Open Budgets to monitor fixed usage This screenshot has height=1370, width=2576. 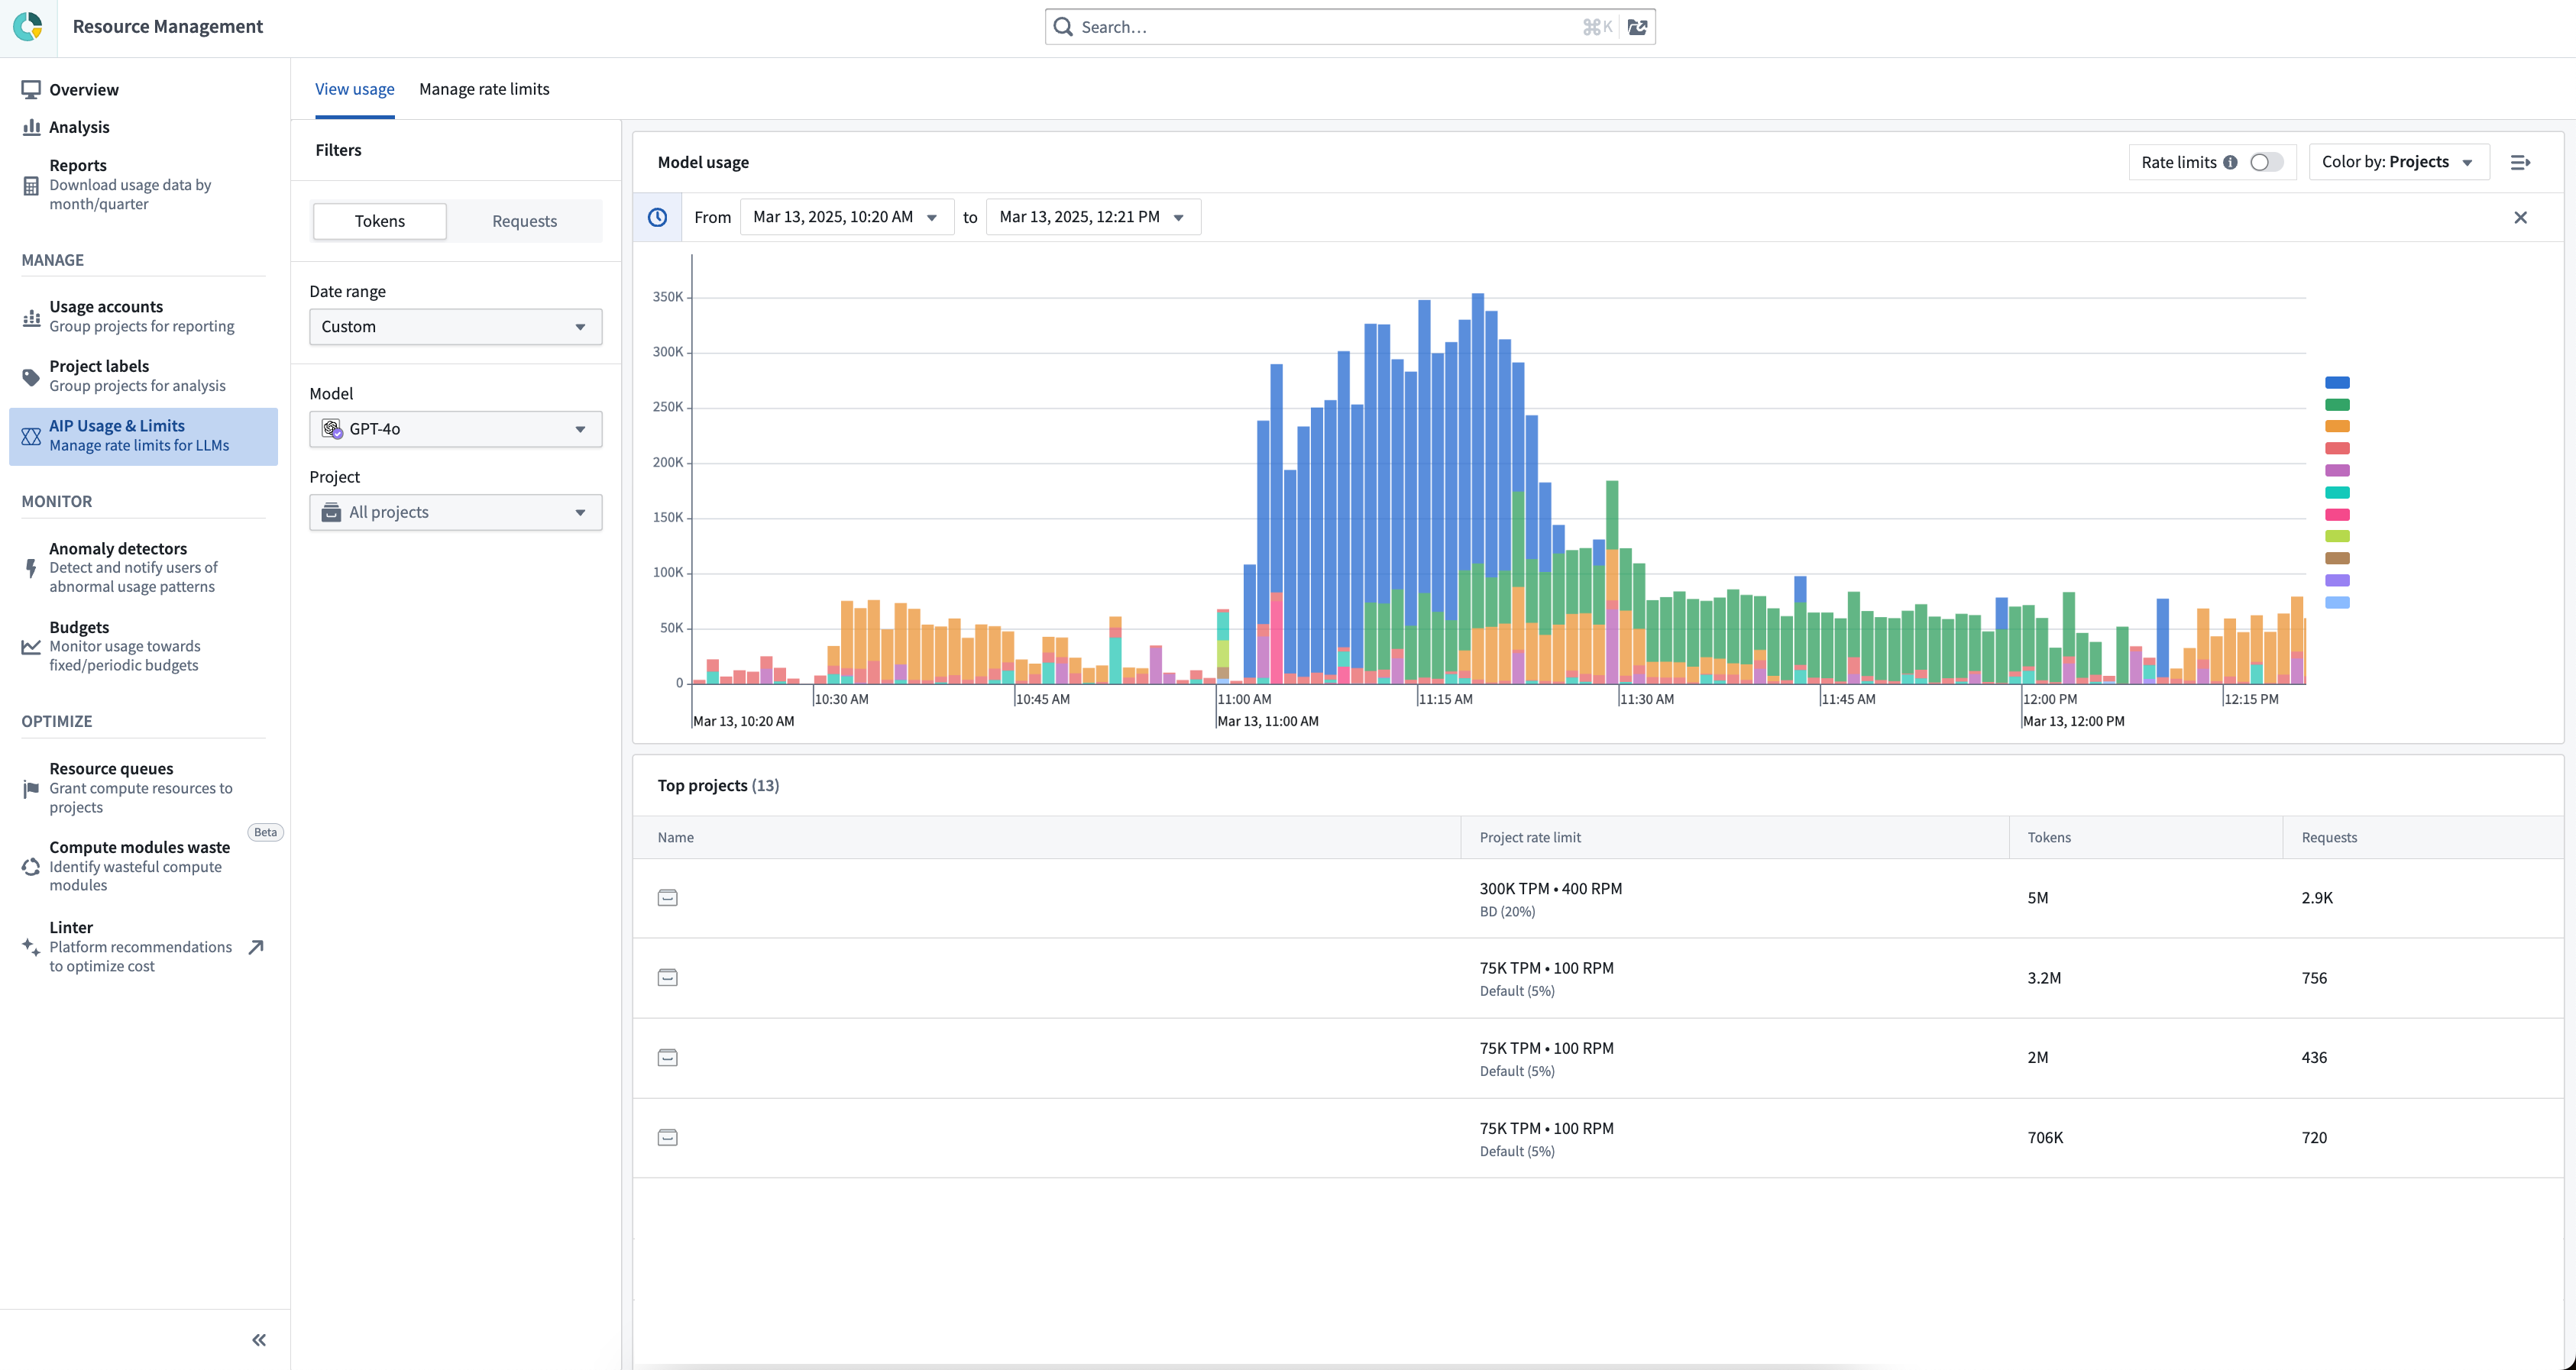click(79, 628)
